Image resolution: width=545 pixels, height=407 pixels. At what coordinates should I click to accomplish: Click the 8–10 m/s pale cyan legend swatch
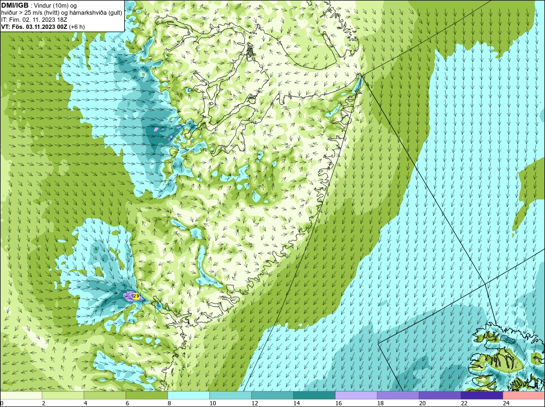point(189,396)
